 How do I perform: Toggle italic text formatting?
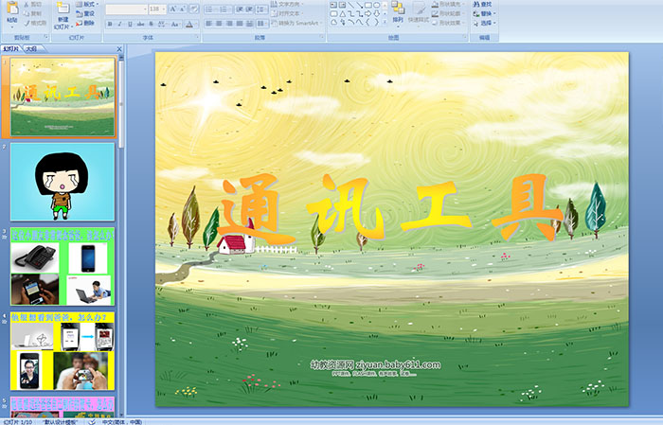(118, 23)
